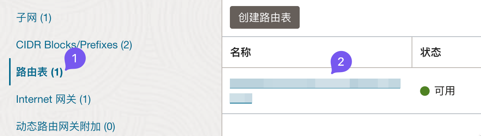Viewport: 481px width, 136px height.
Task: Click the empty row below the route table
Action: tap(351, 125)
